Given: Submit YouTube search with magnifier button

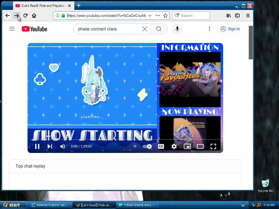Looking at the screenshot, I should click(159, 29).
